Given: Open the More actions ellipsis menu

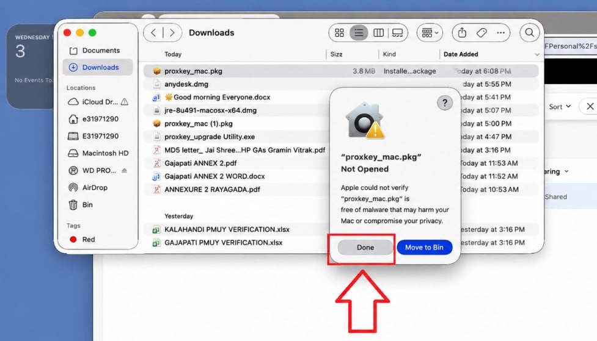Looking at the screenshot, I should 500,33.
